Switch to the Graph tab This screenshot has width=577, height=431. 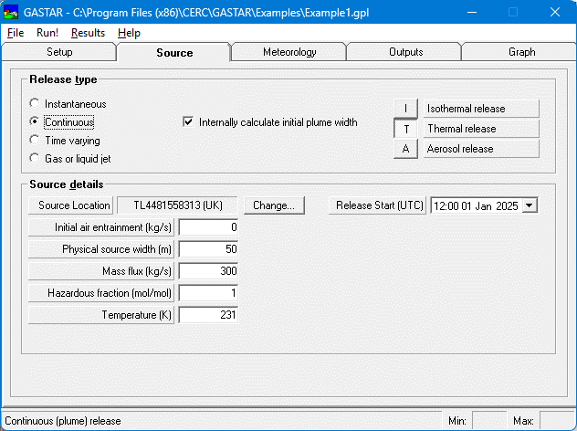pyautogui.click(x=521, y=52)
